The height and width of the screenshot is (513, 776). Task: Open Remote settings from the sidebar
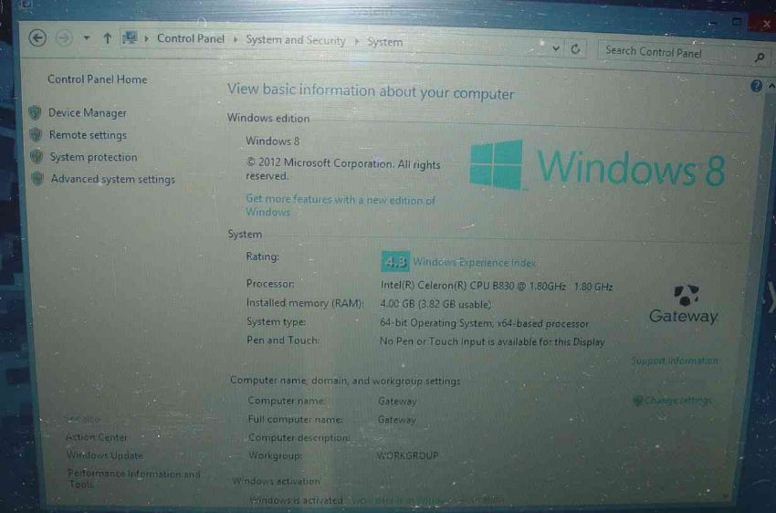pos(88,135)
